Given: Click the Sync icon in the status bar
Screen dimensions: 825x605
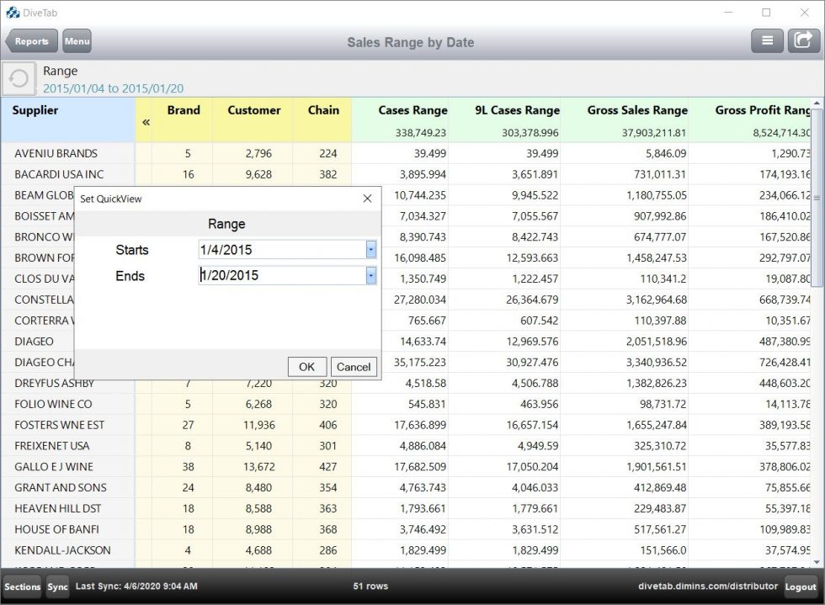Looking at the screenshot, I should tap(57, 586).
